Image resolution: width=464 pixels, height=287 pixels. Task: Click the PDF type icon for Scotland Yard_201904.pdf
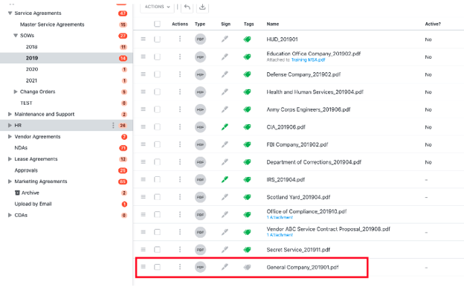(200, 197)
